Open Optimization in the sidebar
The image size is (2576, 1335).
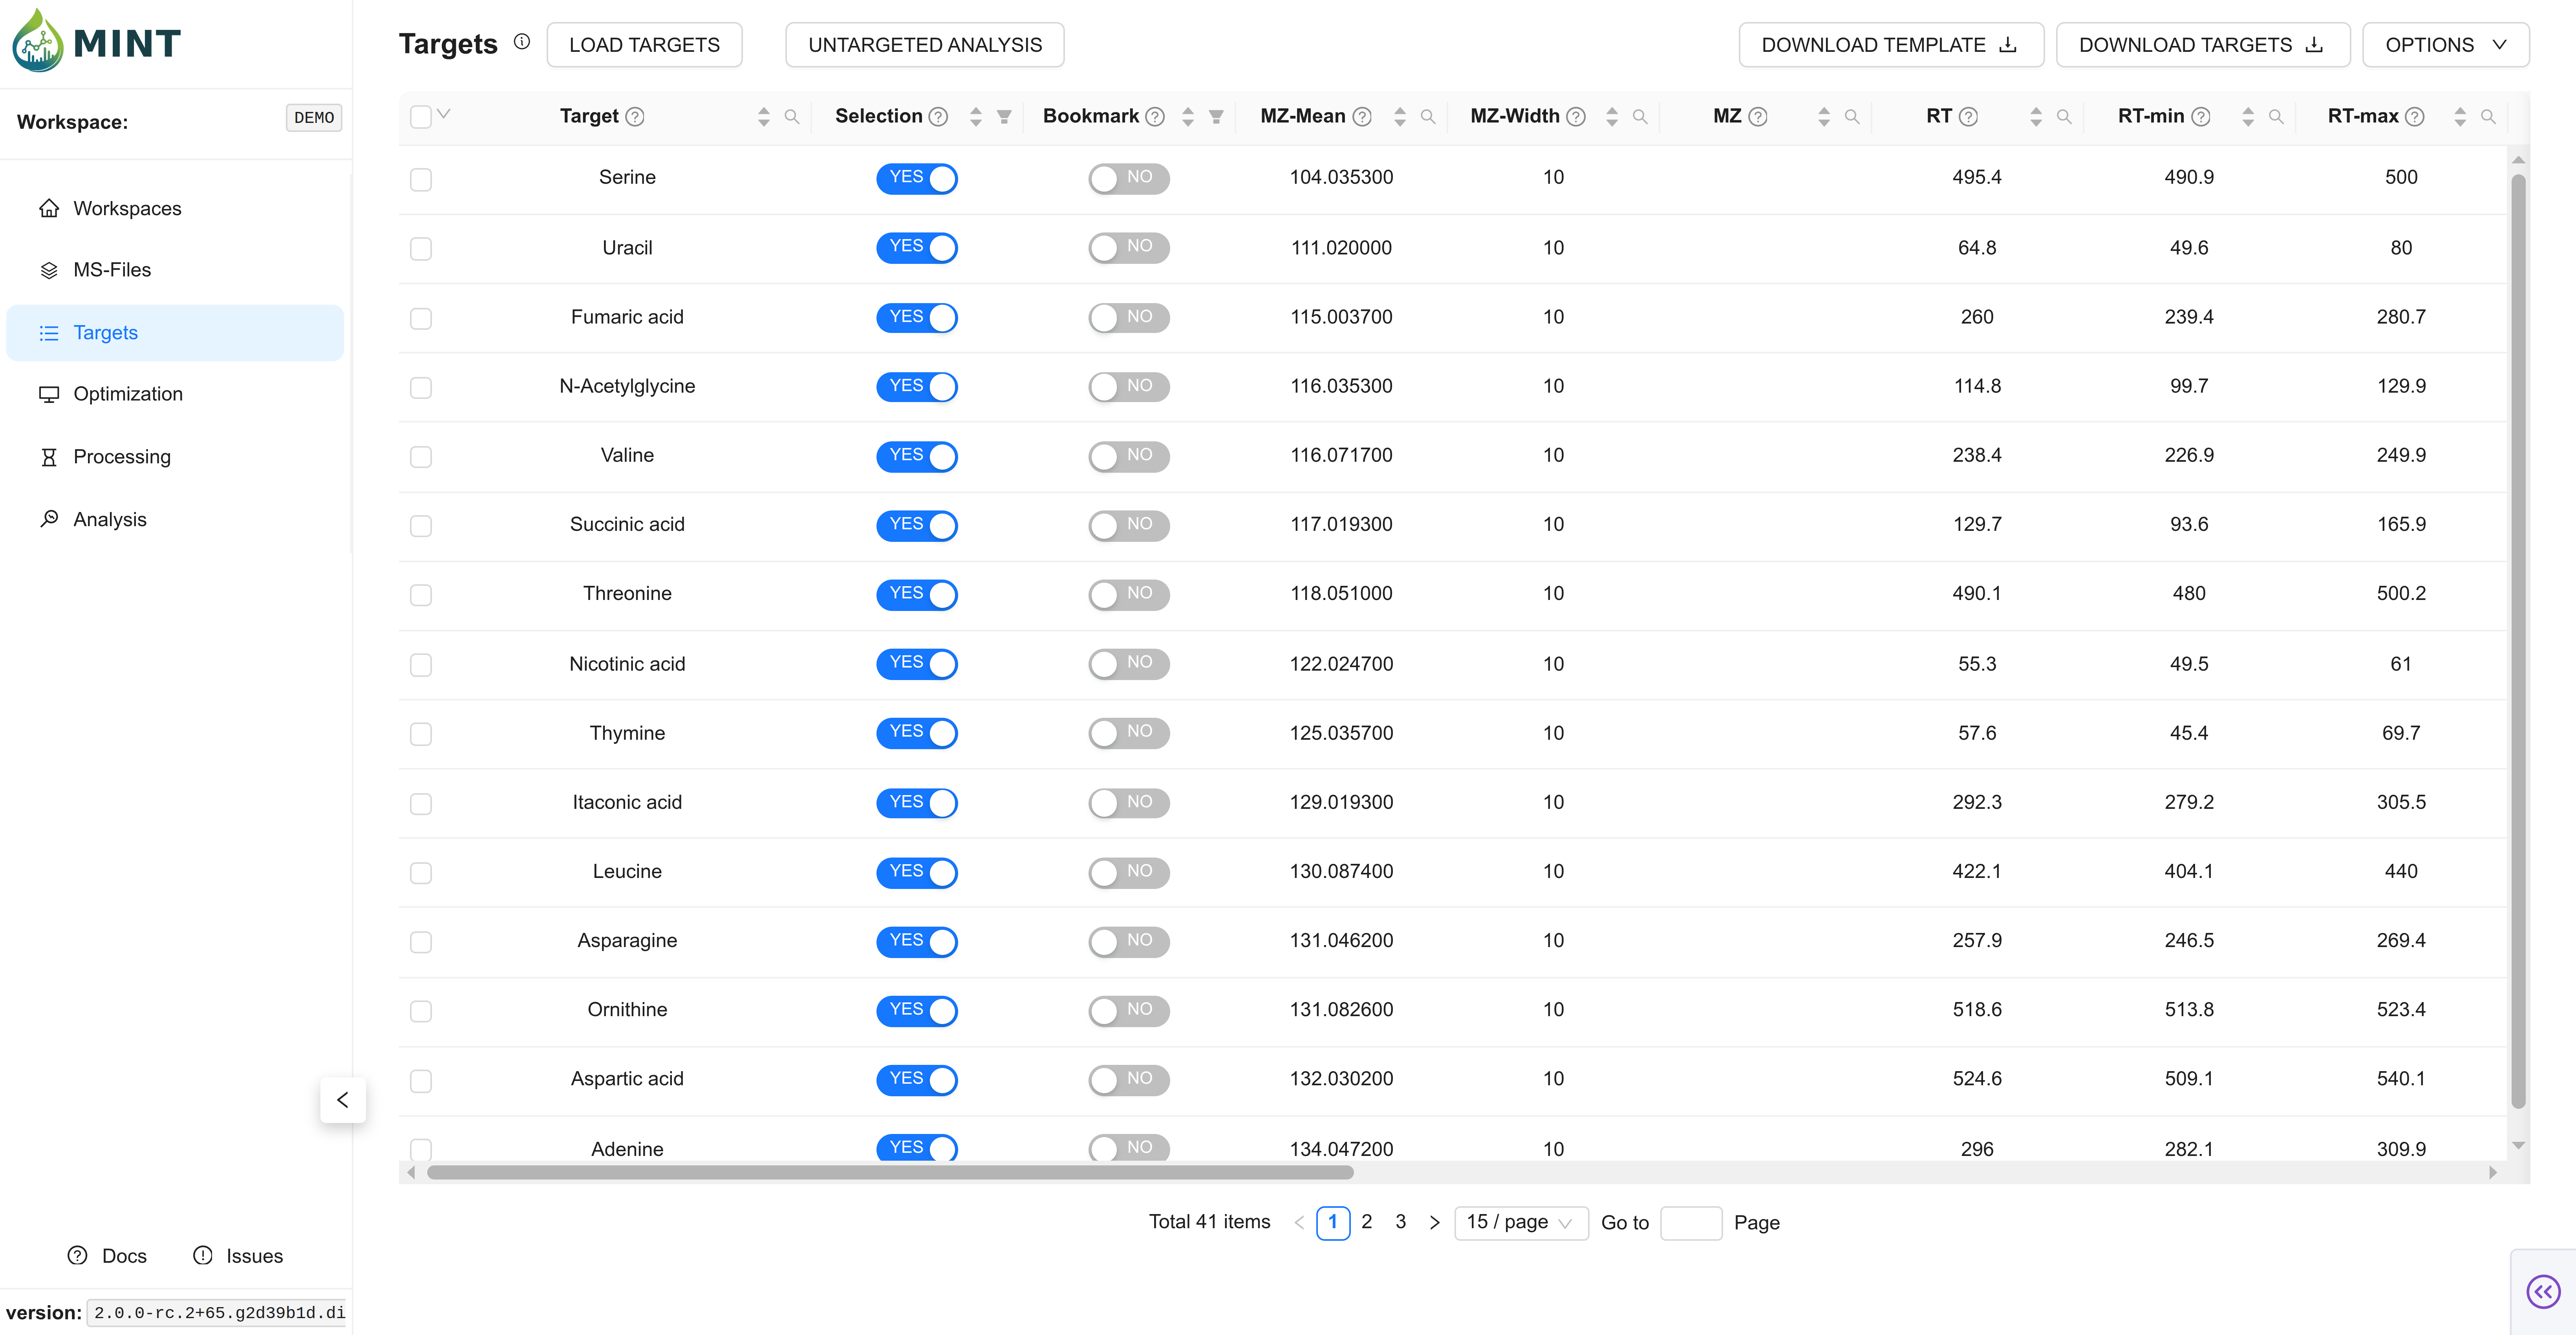pos(128,394)
